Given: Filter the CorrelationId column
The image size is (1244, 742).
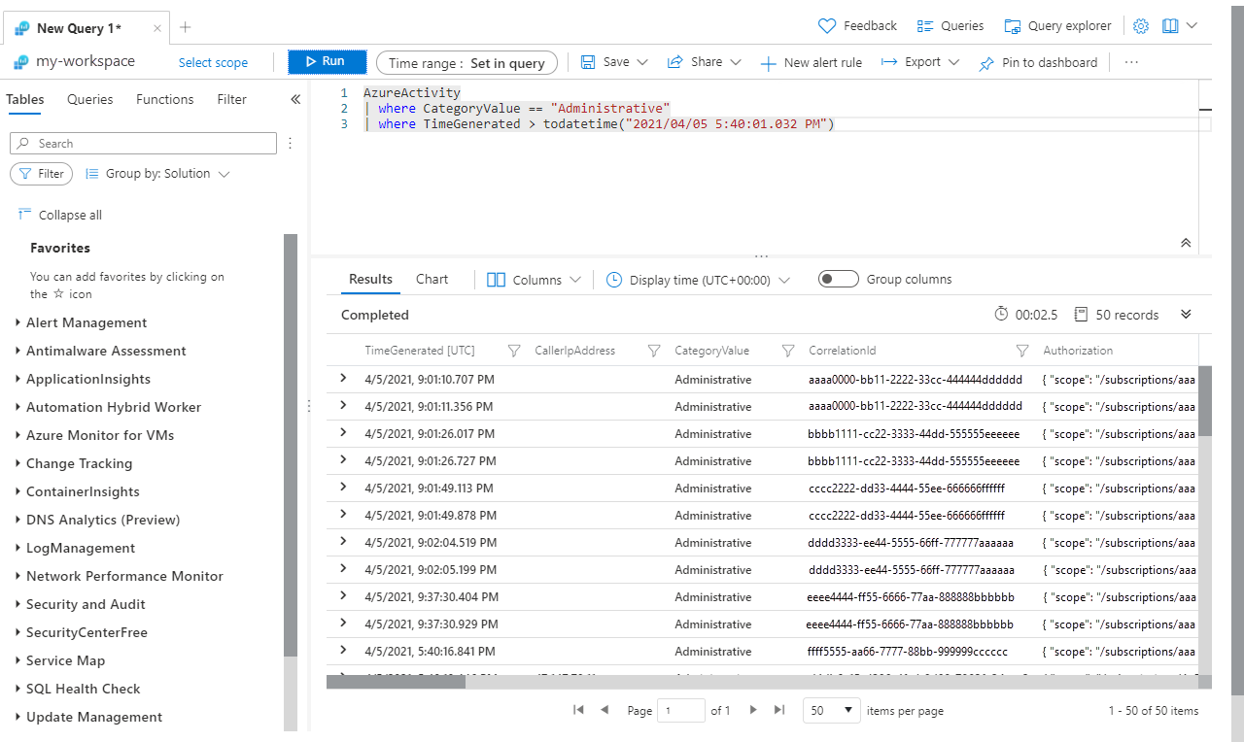Looking at the screenshot, I should click(1022, 351).
